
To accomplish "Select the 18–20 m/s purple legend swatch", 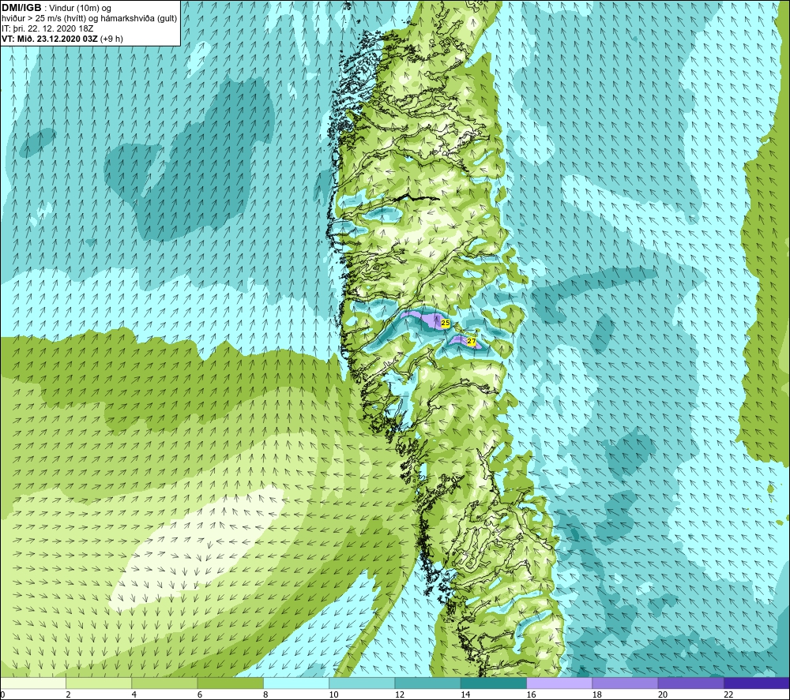I will (x=625, y=683).
